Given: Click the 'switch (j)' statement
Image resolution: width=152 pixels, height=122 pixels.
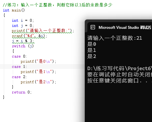Looking at the screenshot, I should [23, 46].
